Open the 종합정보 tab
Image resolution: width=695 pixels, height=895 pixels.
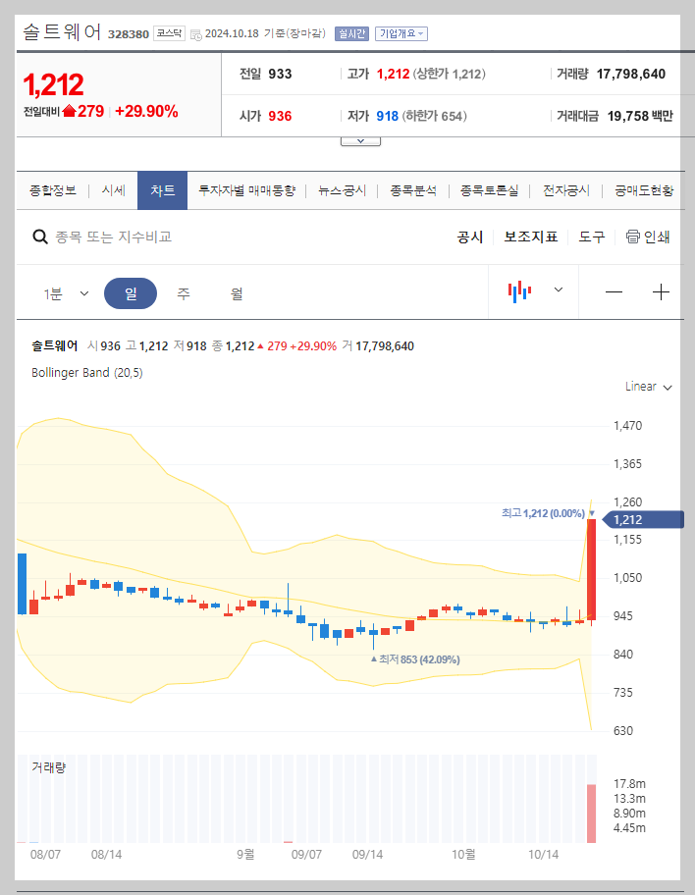53,190
